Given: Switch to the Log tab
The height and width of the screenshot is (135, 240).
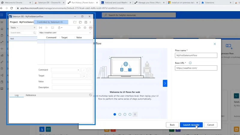Looking at the screenshot, I should pos(16,95).
